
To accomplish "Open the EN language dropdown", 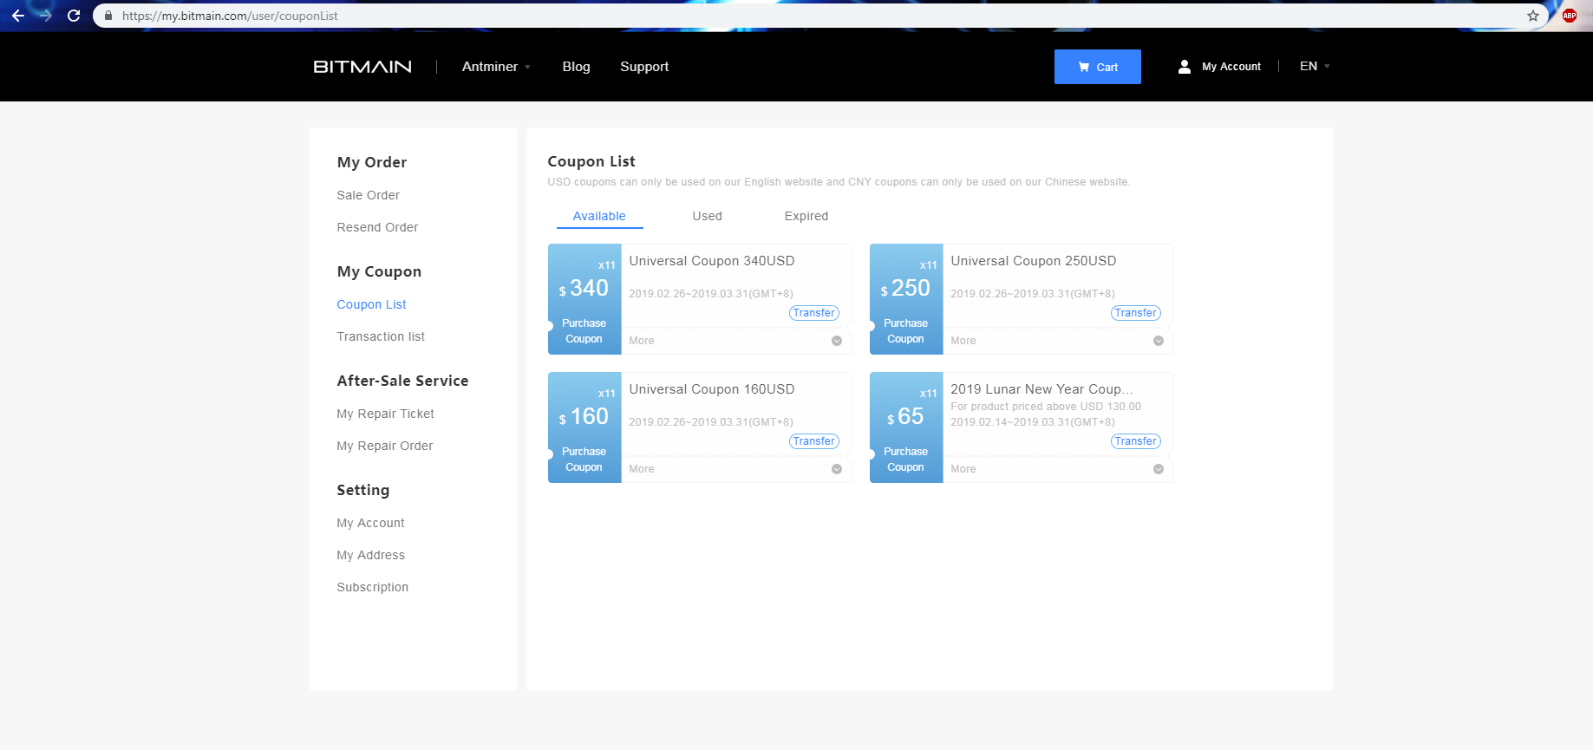I will (1315, 66).
